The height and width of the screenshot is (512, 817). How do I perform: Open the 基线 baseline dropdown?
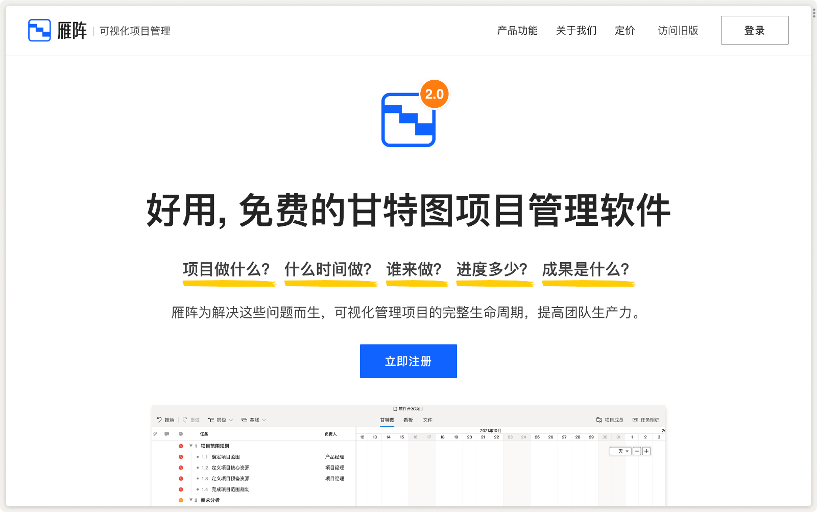click(254, 420)
